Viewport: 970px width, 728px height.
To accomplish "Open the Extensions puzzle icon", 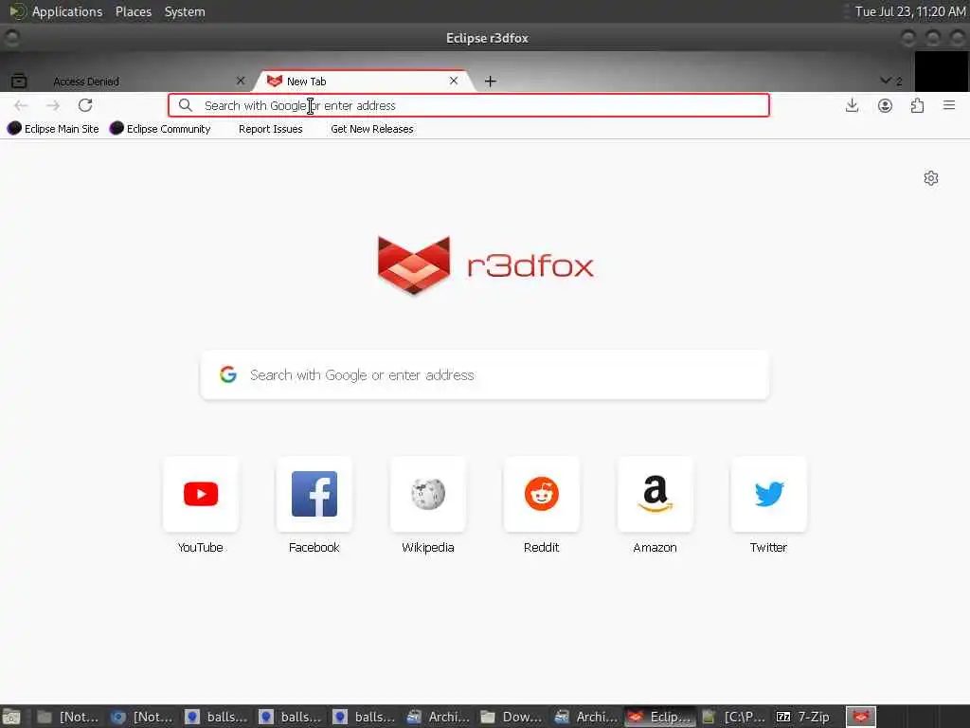I will pyautogui.click(x=917, y=105).
